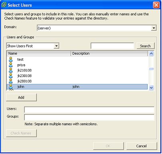Viewport: 162px width, 154px height.
Task: Click the user icon beside jk210108
Action: (11, 70)
